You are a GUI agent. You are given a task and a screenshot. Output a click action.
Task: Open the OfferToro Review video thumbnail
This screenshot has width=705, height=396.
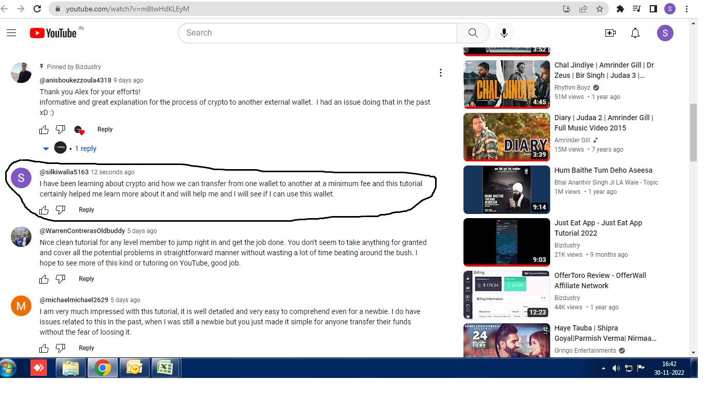[x=507, y=295]
